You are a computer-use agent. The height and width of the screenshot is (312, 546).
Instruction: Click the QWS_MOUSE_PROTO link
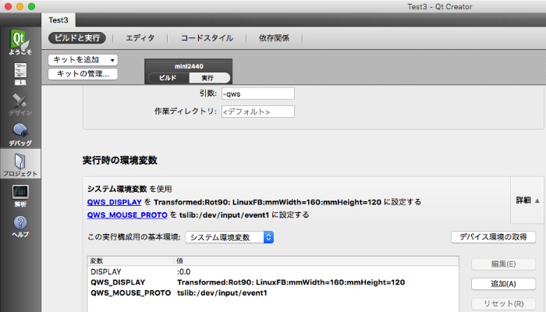tap(127, 215)
